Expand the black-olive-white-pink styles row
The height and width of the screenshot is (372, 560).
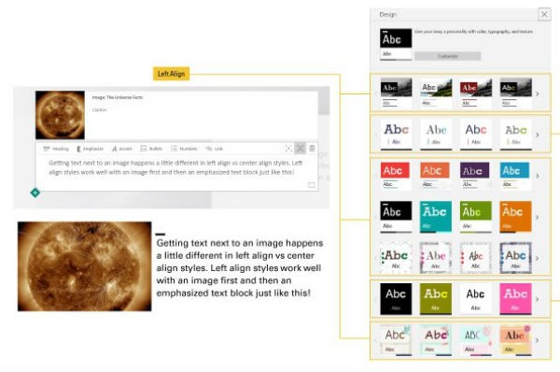coord(538,299)
